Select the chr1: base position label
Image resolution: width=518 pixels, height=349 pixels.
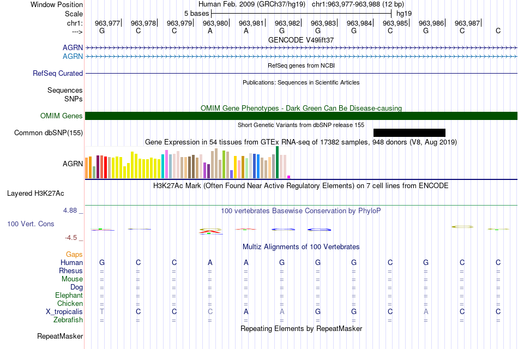click(75, 23)
